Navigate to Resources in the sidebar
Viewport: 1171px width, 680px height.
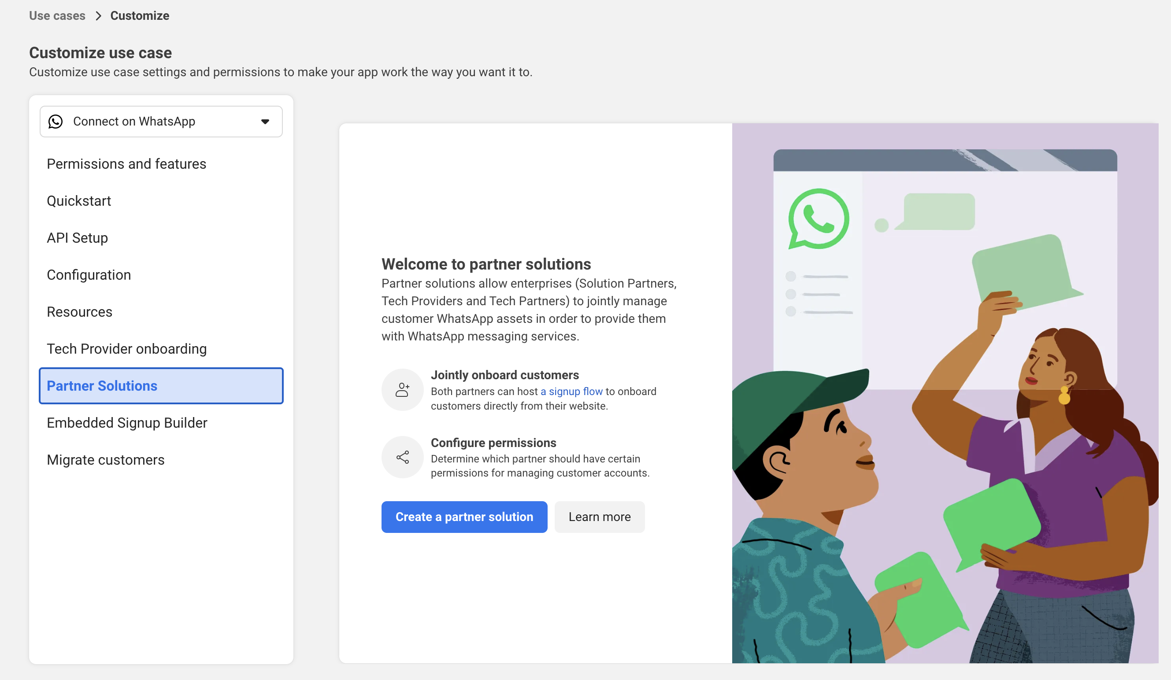(79, 312)
